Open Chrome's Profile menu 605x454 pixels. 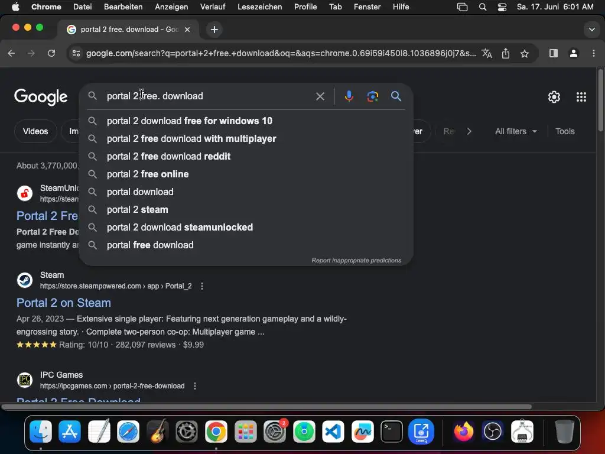[x=305, y=7]
